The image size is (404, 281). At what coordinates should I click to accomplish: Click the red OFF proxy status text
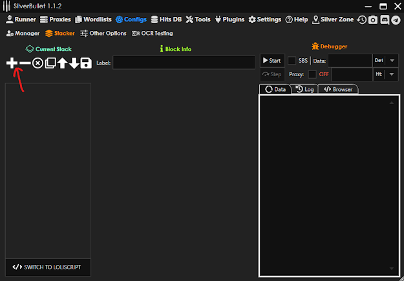324,74
